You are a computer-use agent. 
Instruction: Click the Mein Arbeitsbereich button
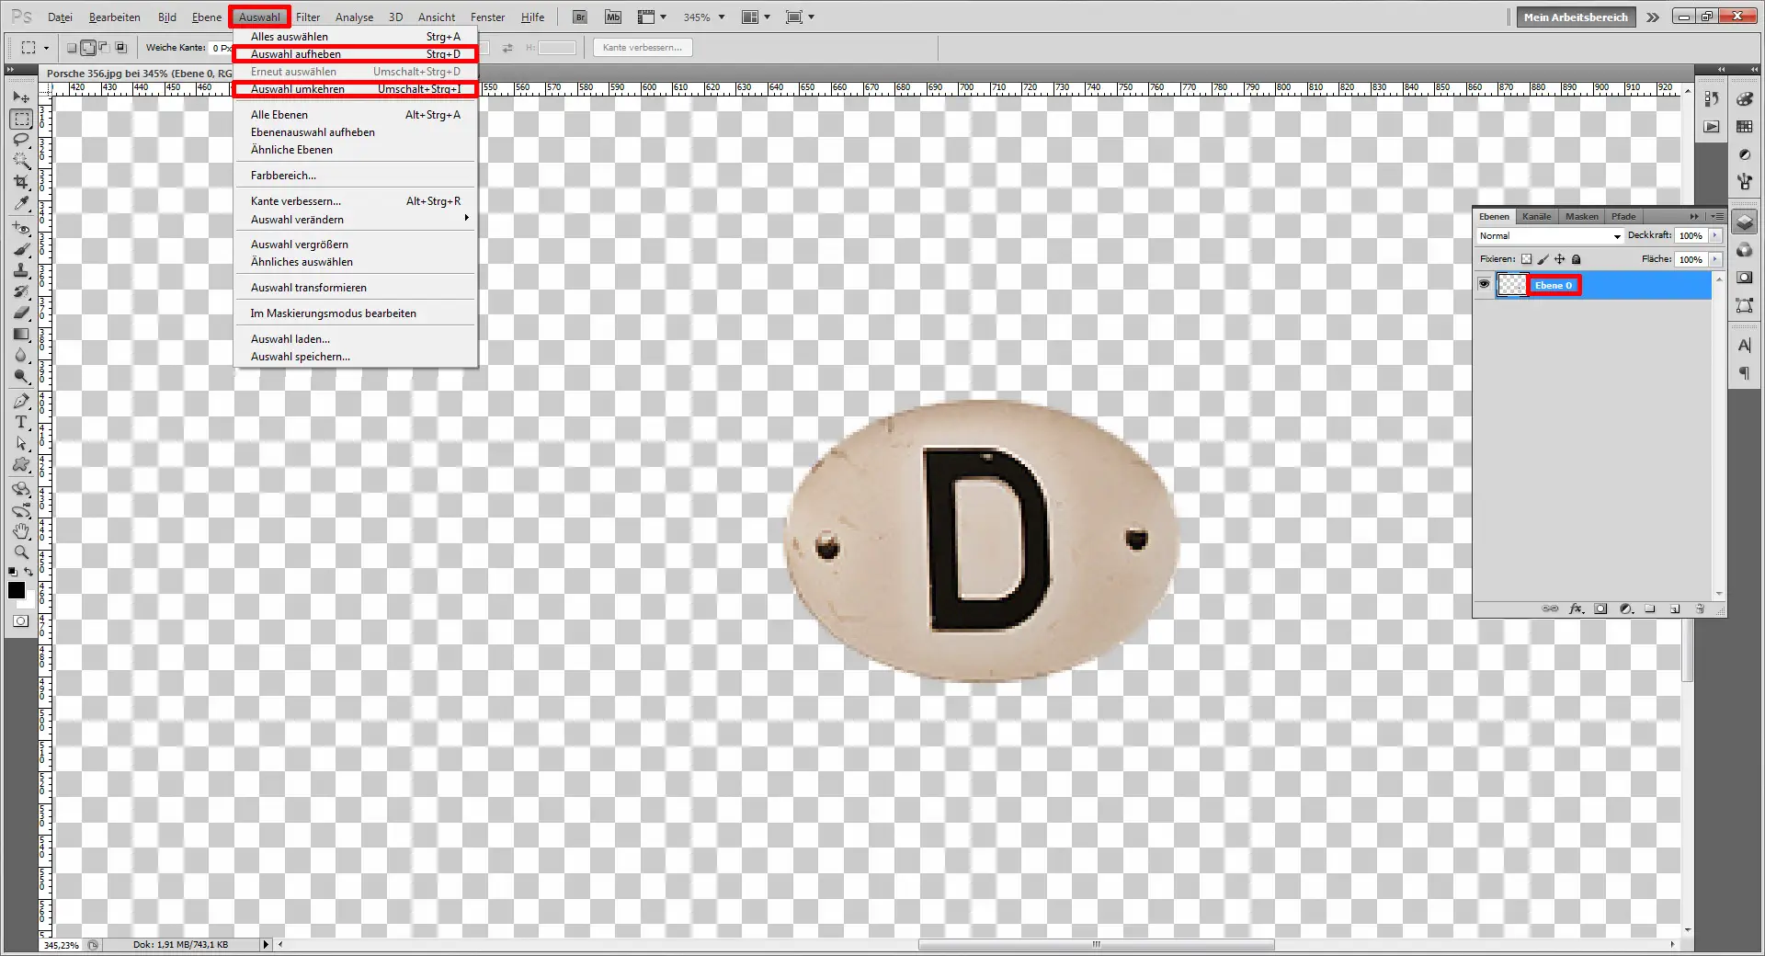(1575, 17)
